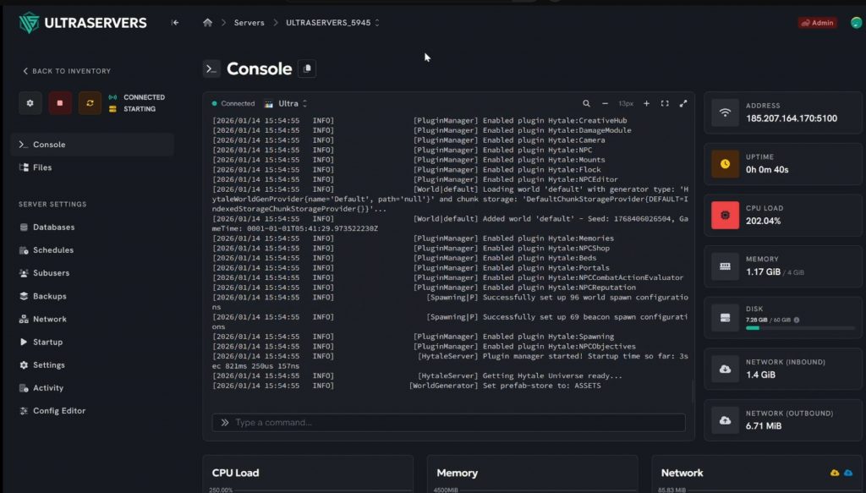
Task: Collapse the sidebar with arrow icon
Action: pos(175,23)
